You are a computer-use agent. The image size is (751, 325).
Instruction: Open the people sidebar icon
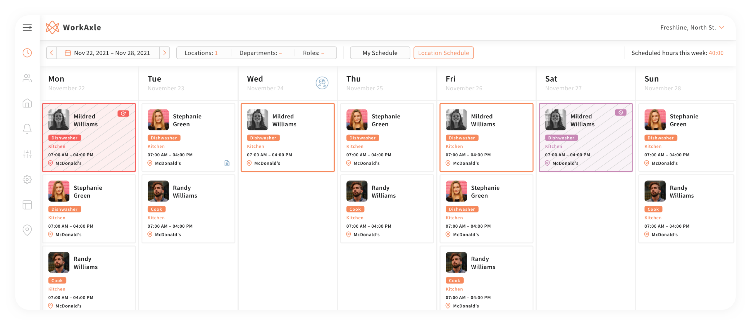tap(27, 78)
